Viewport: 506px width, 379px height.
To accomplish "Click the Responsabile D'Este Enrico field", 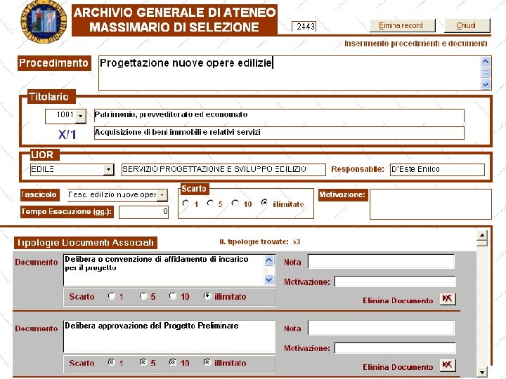I will tap(437, 170).
